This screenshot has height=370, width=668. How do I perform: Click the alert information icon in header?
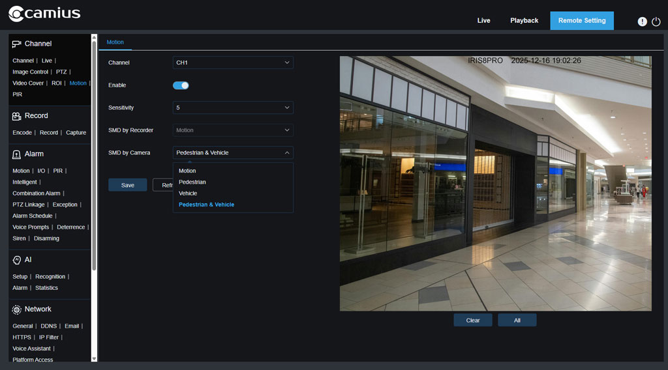642,21
